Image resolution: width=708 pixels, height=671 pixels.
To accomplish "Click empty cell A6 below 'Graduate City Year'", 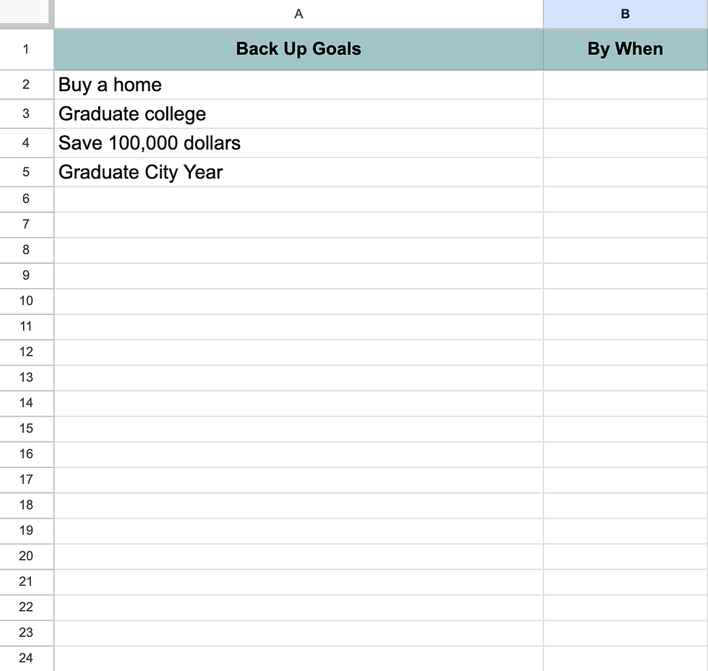I will [x=298, y=200].
